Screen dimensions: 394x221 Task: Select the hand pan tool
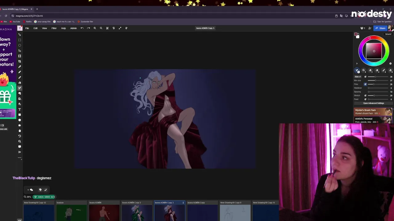click(20, 131)
